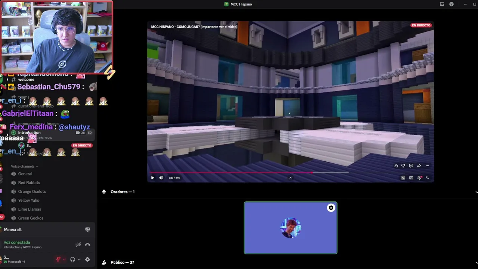478x269 pixels.
Task: Click the GabrielElTitaan chat username
Action: pyautogui.click(x=28, y=114)
